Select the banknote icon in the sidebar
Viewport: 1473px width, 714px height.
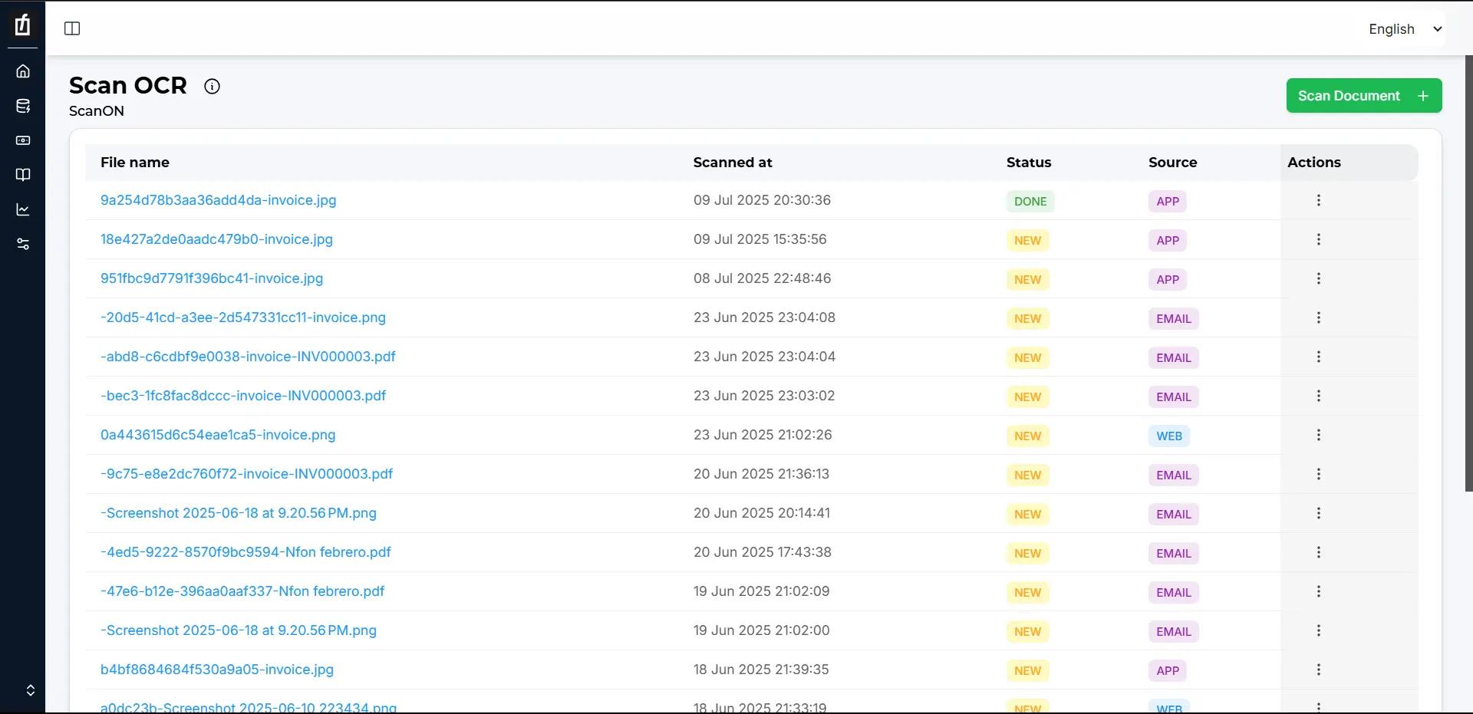pos(23,140)
